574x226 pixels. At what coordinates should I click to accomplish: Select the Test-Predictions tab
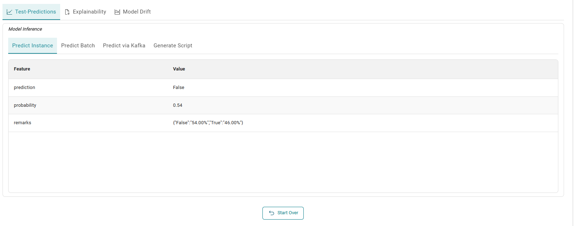(35, 11)
